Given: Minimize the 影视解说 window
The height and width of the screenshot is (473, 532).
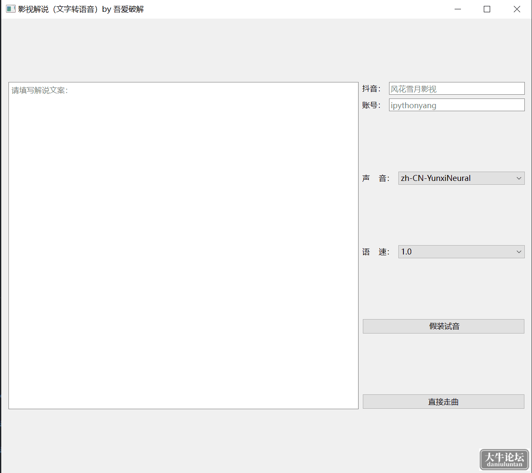Looking at the screenshot, I should coord(458,9).
